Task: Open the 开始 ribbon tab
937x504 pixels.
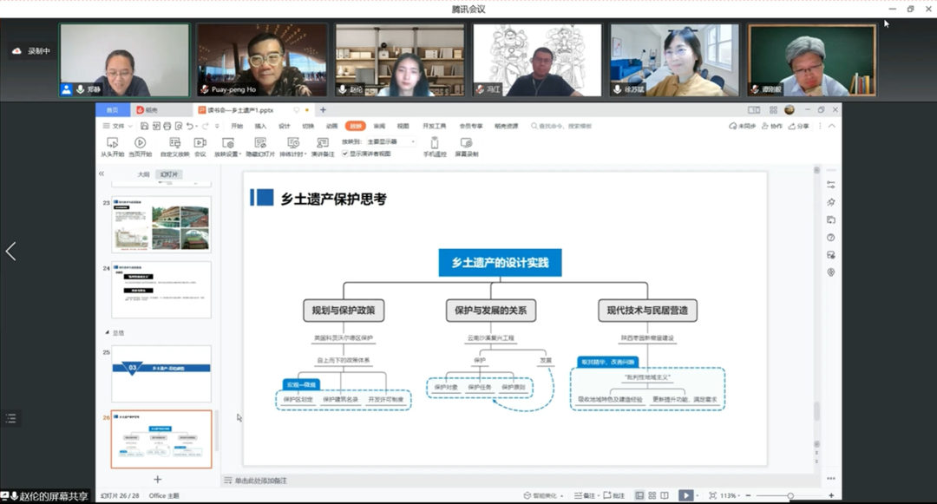Action: 237,126
